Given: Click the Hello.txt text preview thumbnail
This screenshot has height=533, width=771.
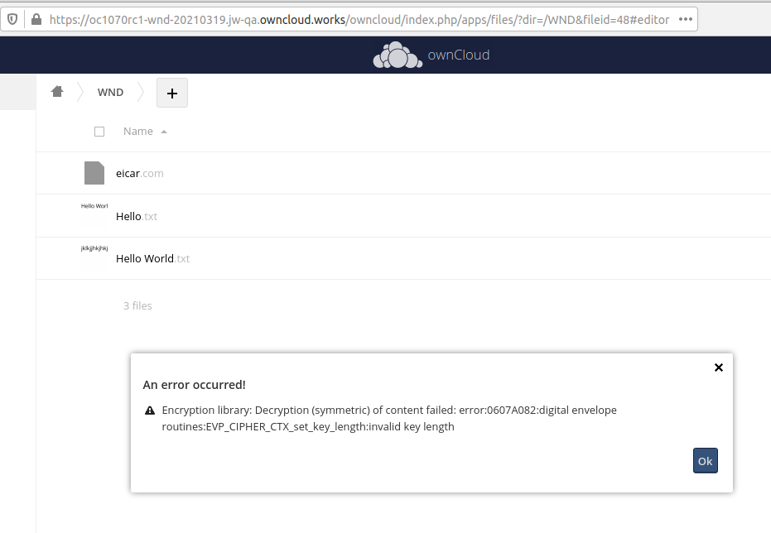Looking at the screenshot, I should point(93,215).
